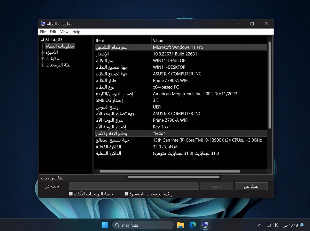Image resolution: width=310 pixels, height=231 pixels.
Task: Select the 'اسم نظام التشغيل' row
Action: 181,47
